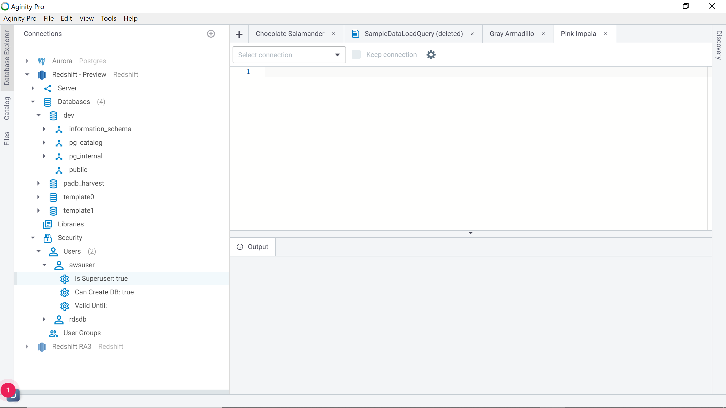Click the new tab plus icon
Screen dimensions: 726x408
[239, 34]
